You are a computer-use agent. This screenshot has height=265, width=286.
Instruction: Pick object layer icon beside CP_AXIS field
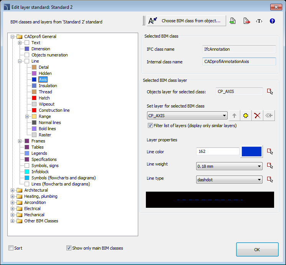pos(270,91)
